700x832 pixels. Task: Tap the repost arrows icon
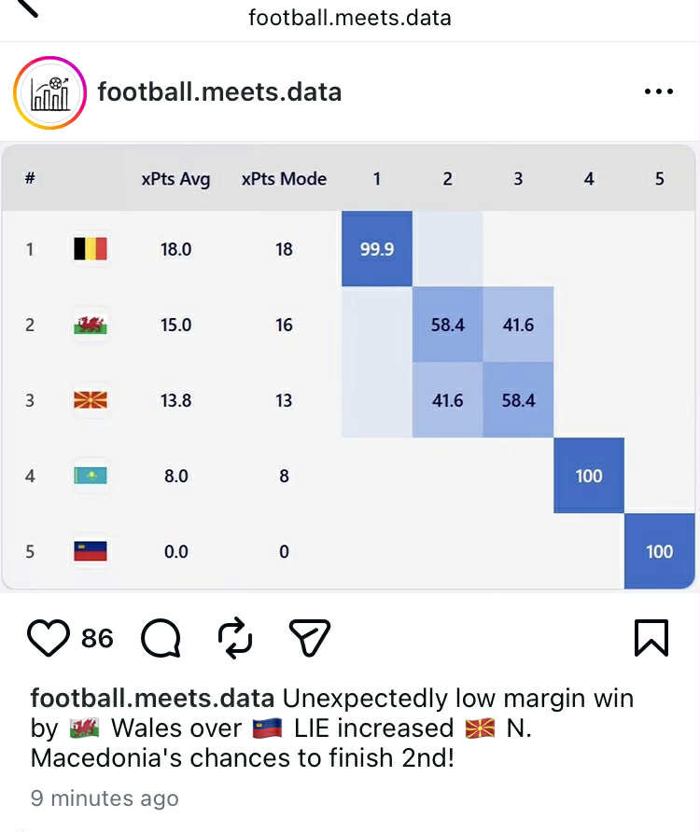click(x=235, y=638)
